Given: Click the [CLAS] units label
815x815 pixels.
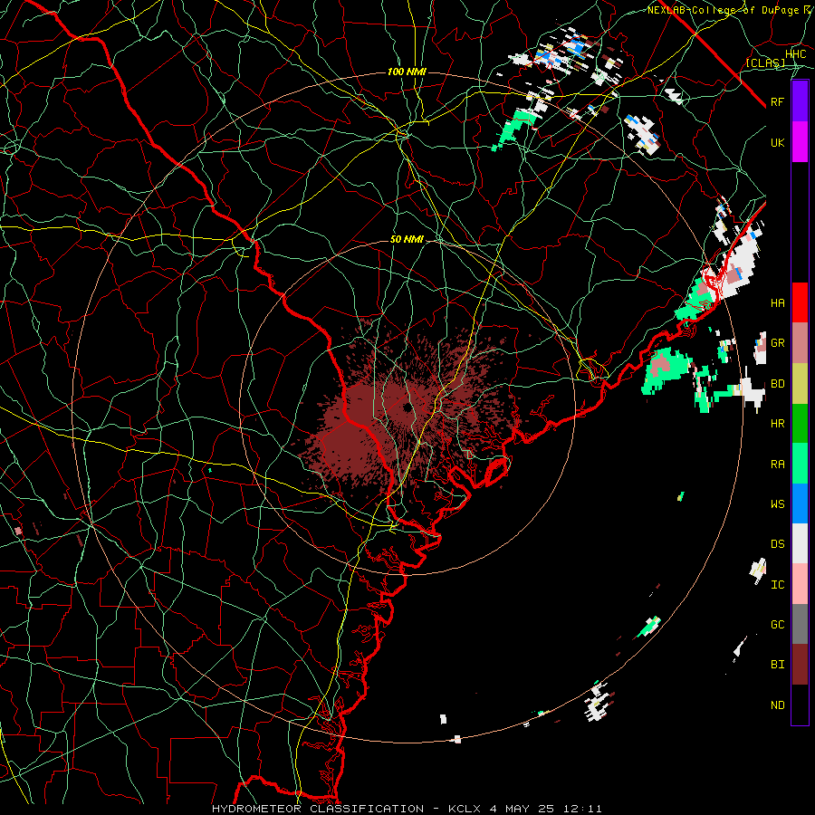Looking at the screenshot, I should tap(765, 62).
